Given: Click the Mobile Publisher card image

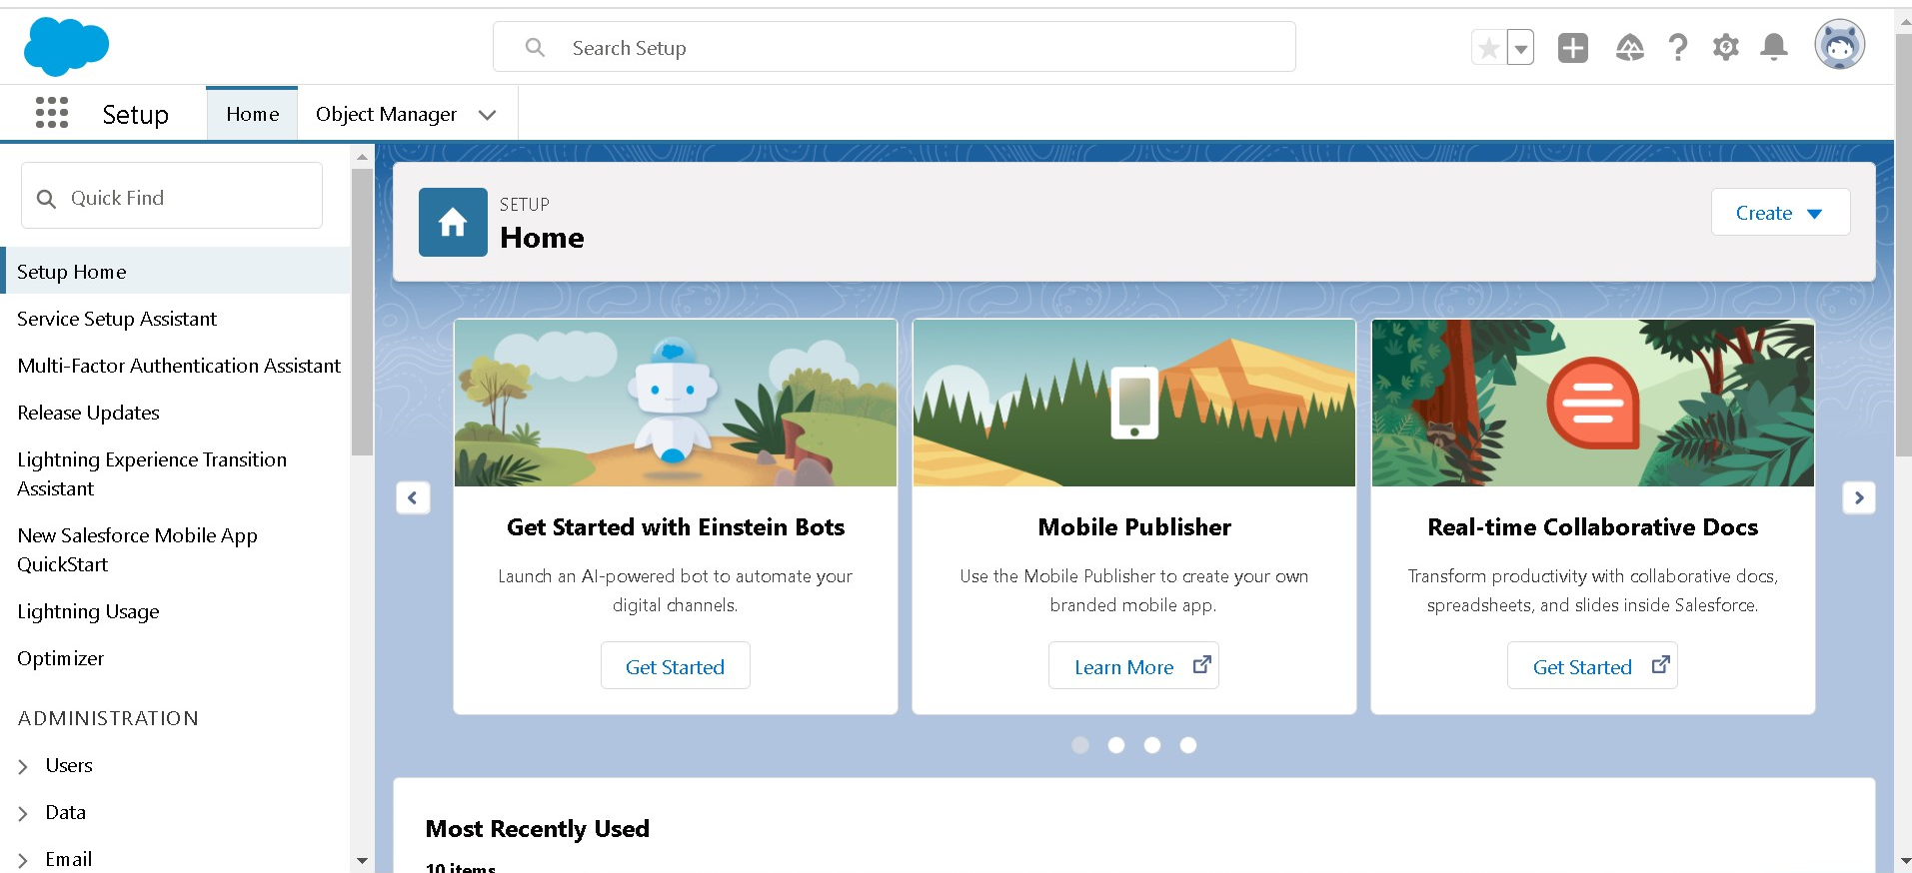Looking at the screenshot, I should (1134, 403).
